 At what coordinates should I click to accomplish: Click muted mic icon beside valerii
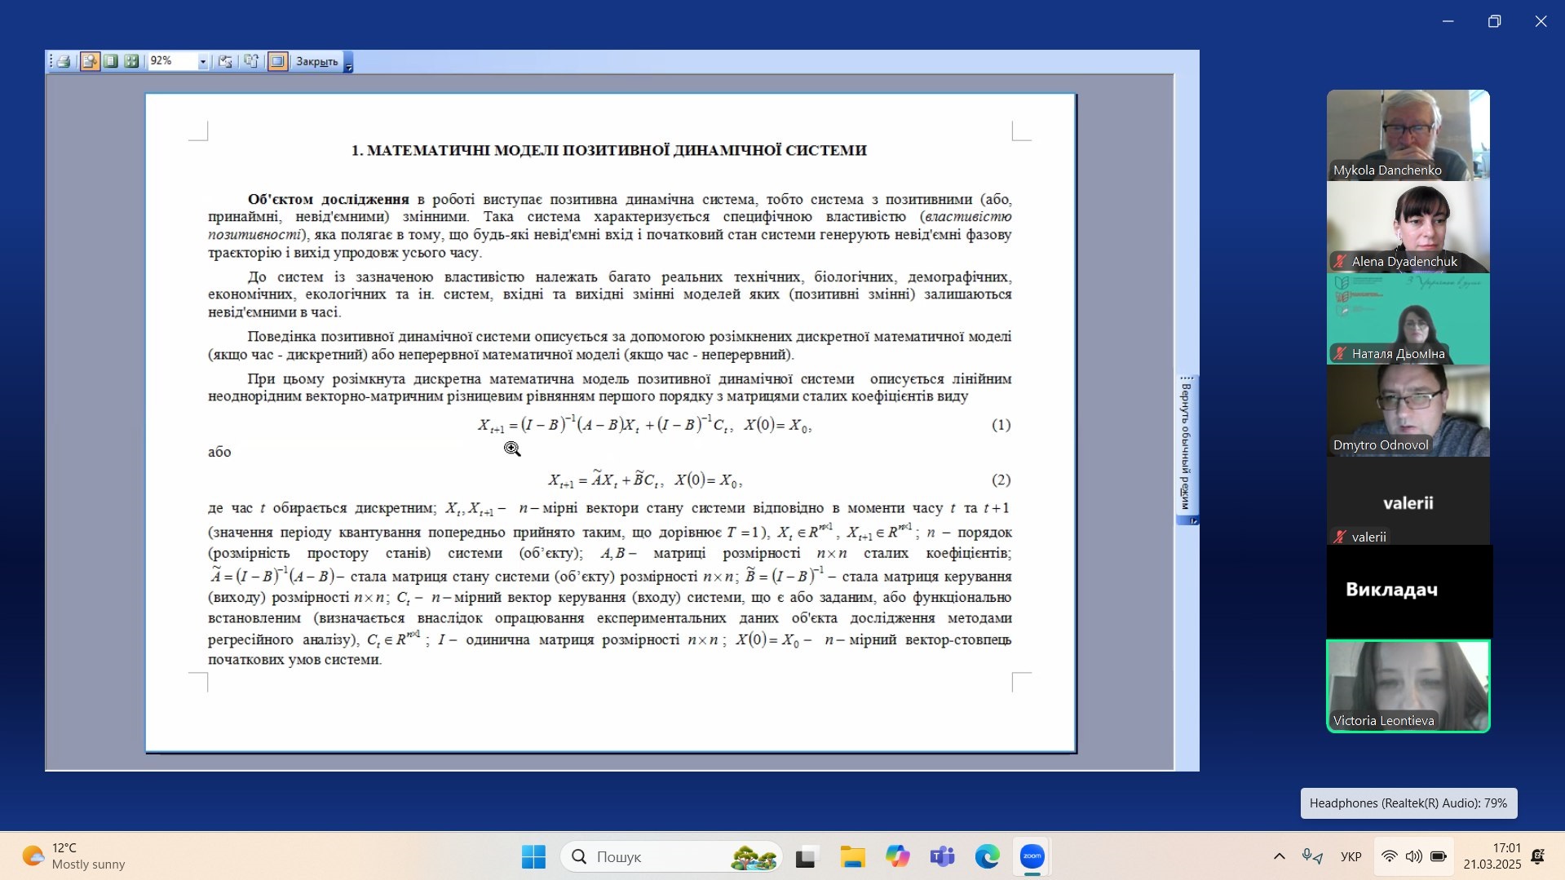[x=1340, y=537]
